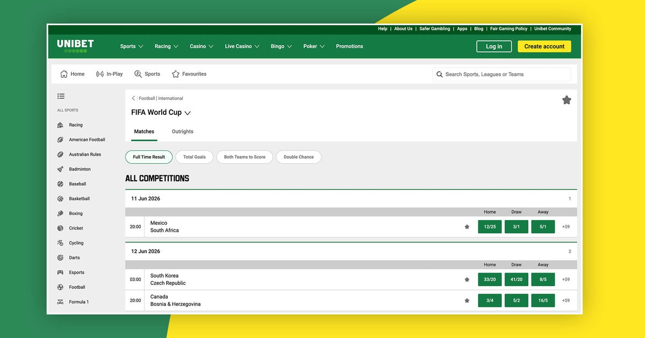645x338 pixels.
Task: Select South Korea home odds 33/20
Action: tap(490, 280)
